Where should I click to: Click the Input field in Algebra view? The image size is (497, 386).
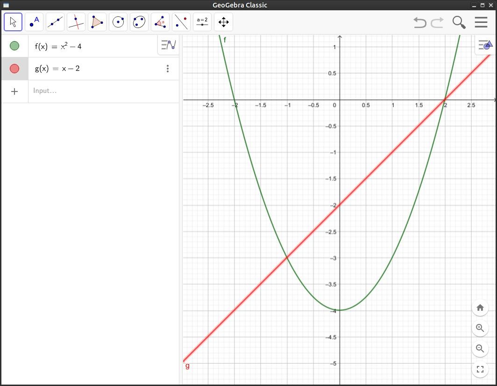pyautogui.click(x=103, y=91)
